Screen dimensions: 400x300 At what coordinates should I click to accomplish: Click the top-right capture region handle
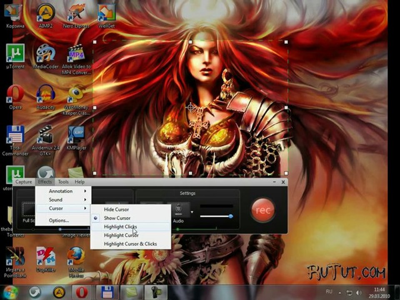[286, 42]
